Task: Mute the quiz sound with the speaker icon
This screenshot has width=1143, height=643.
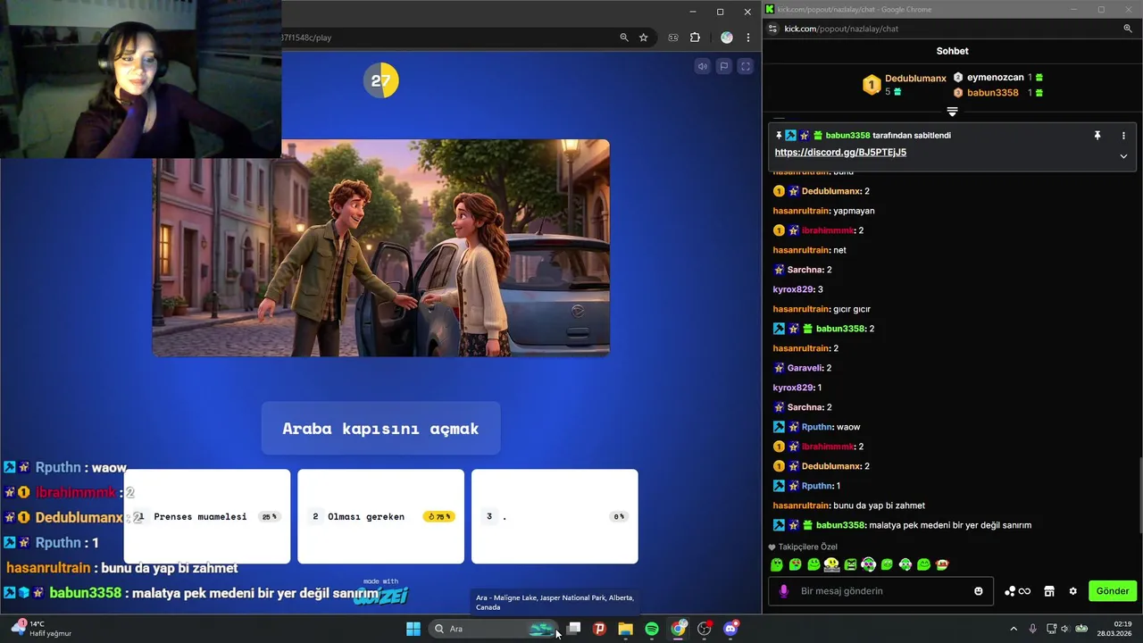Action: tap(703, 66)
